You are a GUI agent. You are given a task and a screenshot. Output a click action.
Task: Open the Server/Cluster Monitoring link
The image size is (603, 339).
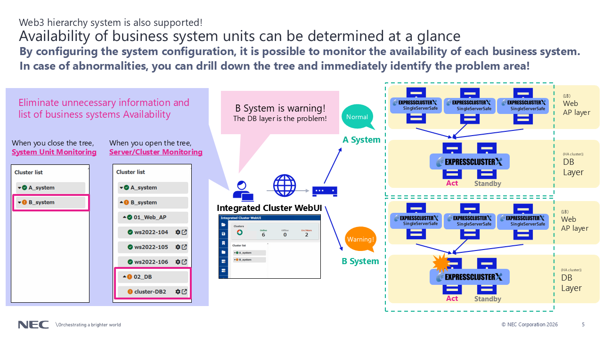pos(155,152)
